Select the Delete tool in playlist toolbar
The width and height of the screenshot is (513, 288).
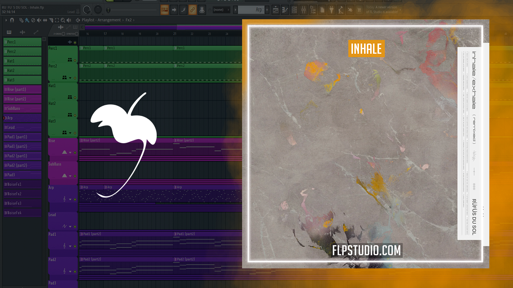(32, 20)
